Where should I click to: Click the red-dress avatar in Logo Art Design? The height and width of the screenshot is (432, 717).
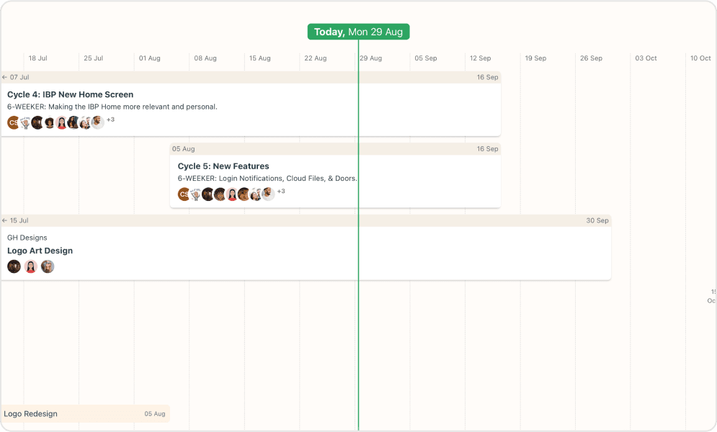tap(31, 266)
